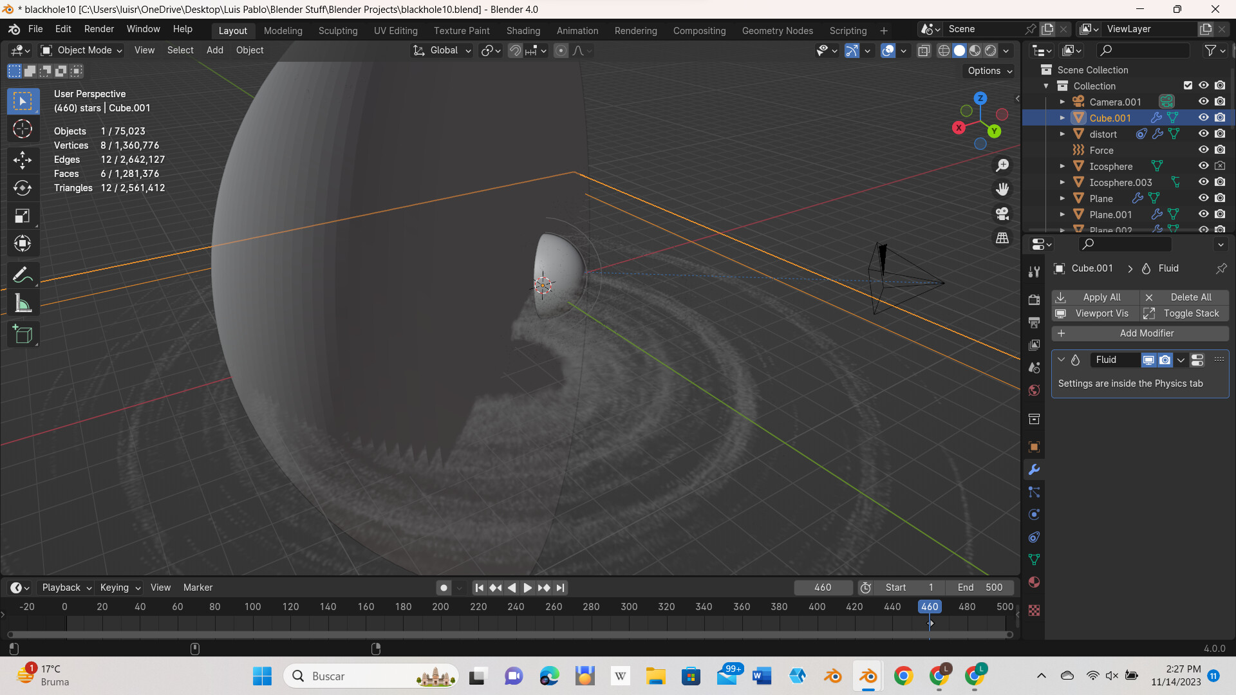This screenshot has width=1236, height=695.
Task: Open the Particles properties tab
Action: coord(1034,492)
